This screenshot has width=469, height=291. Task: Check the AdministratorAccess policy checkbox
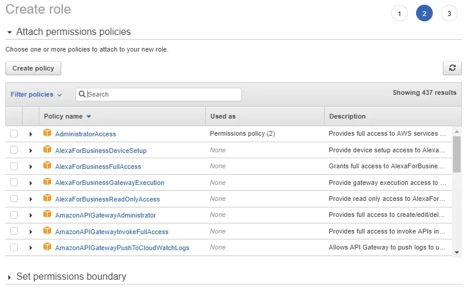click(14, 134)
